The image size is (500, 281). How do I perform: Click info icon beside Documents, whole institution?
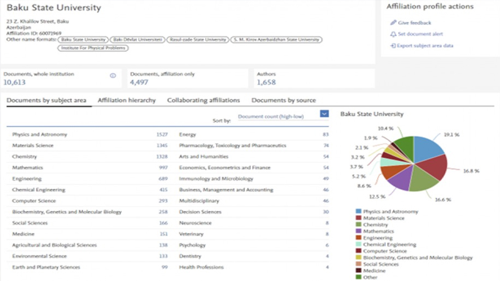click(x=113, y=76)
